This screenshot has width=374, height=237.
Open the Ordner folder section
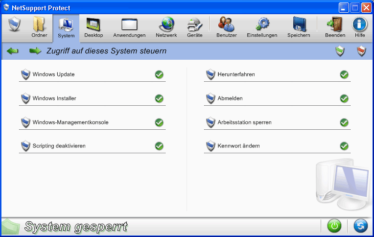(39, 27)
